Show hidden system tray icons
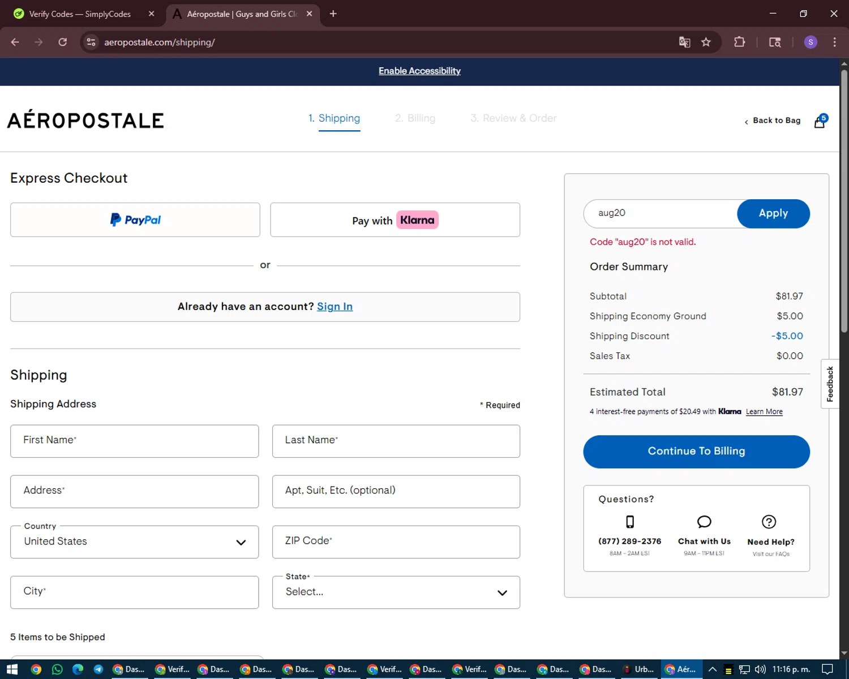The image size is (849, 679). click(713, 669)
